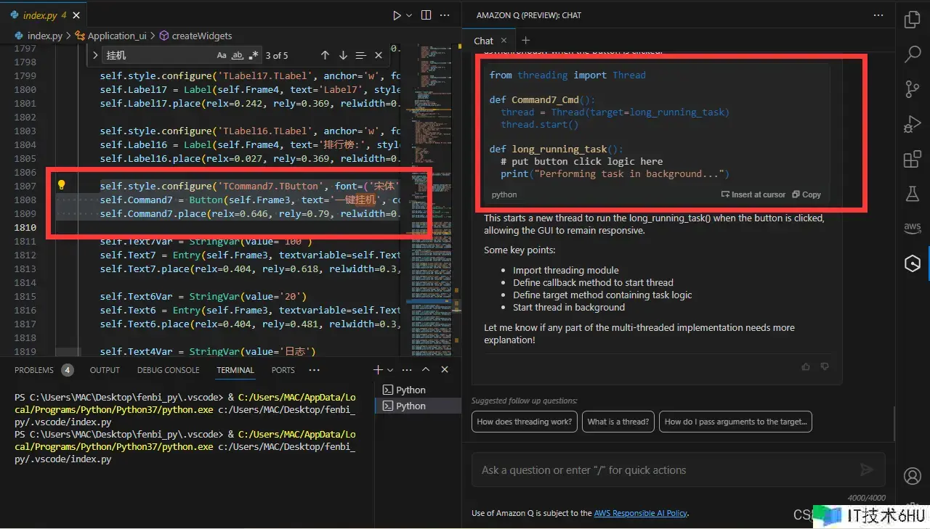Switch to the PROBLEMS panel tab
Screen dimensions: 930x529
click(x=44, y=370)
